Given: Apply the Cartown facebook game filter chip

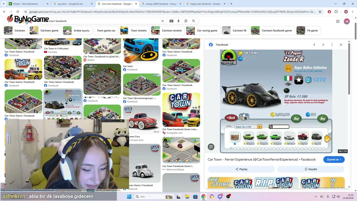Looking at the screenshot, I should coord(273,30).
